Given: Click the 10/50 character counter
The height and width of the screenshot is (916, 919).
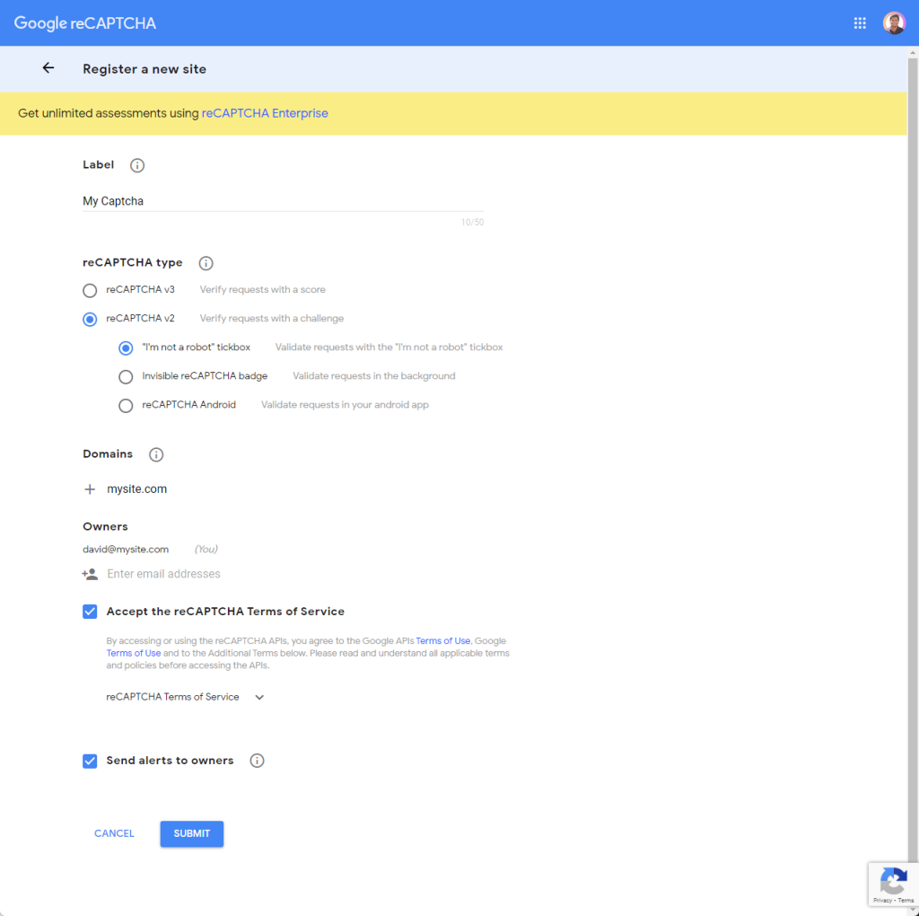Looking at the screenshot, I should click(472, 222).
